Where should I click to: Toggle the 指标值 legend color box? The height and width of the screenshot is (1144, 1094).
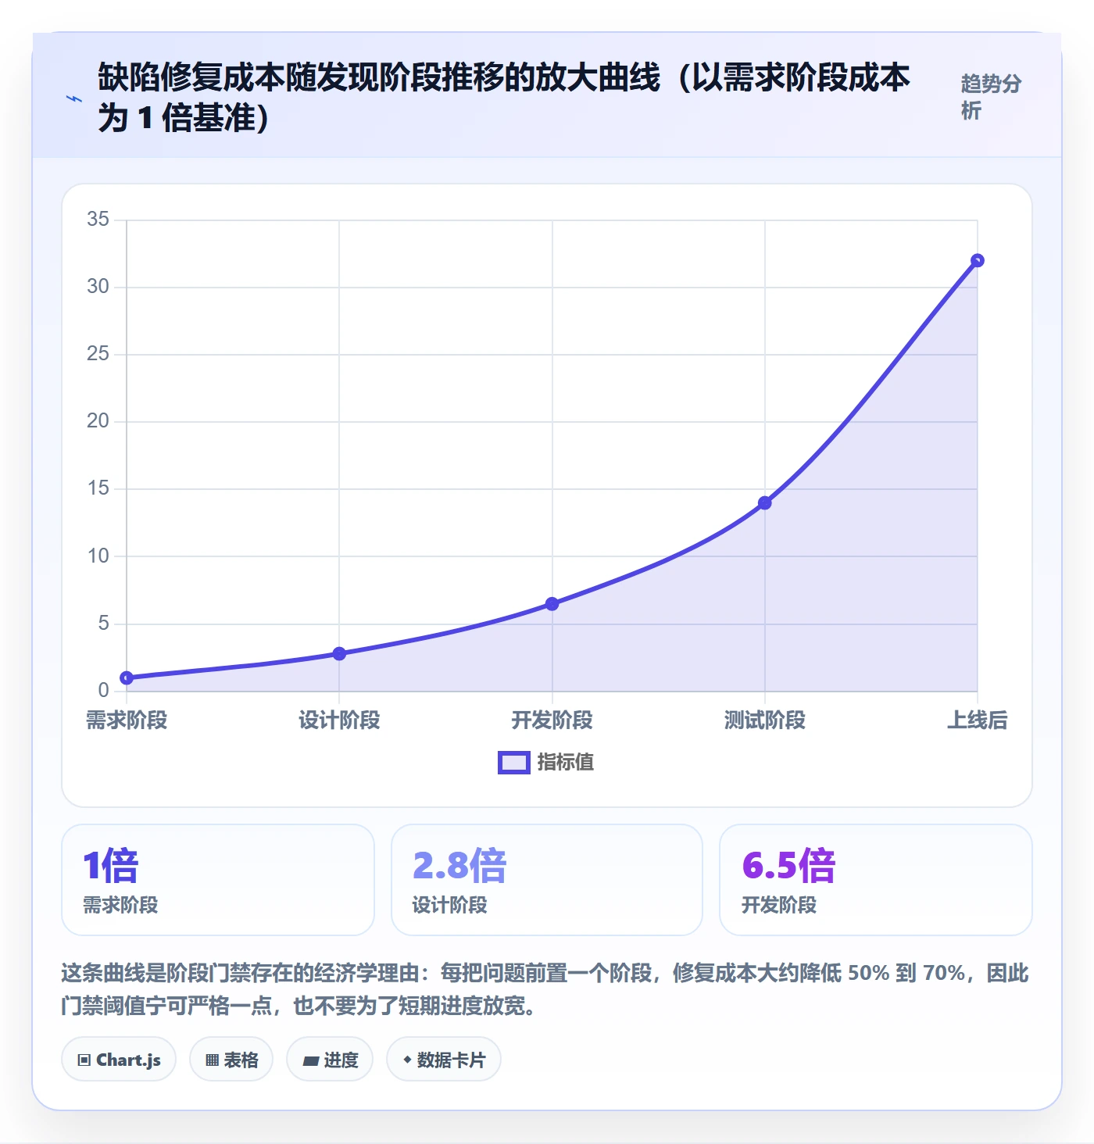514,763
